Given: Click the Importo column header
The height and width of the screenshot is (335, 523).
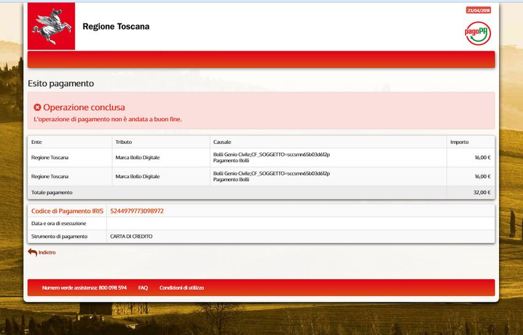Looking at the screenshot, I should [459, 142].
